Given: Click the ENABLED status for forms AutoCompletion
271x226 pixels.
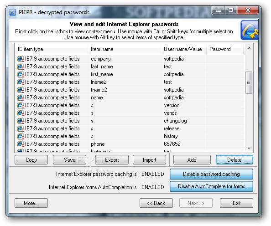Looking at the screenshot, I should click(153, 187).
